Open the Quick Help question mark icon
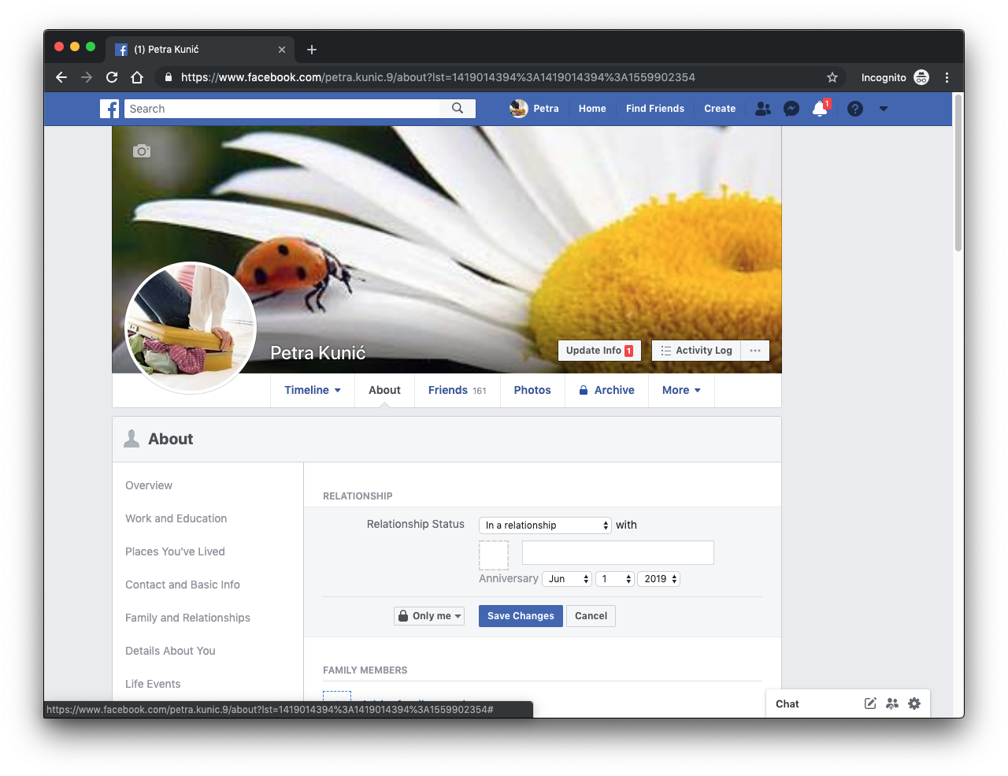This screenshot has height=776, width=1008. (855, 109)
